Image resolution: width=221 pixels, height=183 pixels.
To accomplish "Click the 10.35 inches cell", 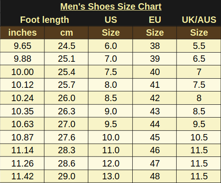I will click(22, 111).
